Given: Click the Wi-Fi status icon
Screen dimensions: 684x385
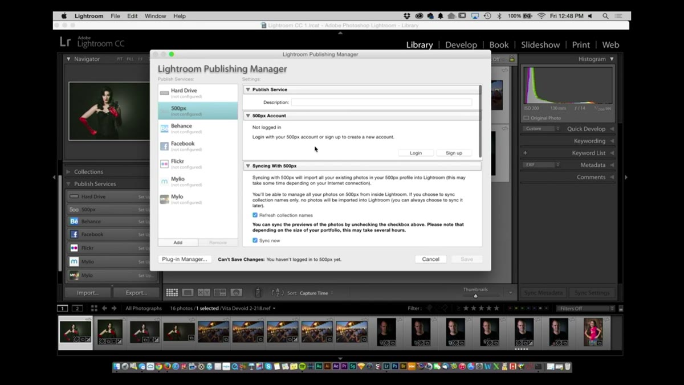Looking at the screenshot, I should coord(541,16).
